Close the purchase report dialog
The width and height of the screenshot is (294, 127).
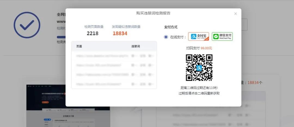pyautogui.click(x=235, y=14)
